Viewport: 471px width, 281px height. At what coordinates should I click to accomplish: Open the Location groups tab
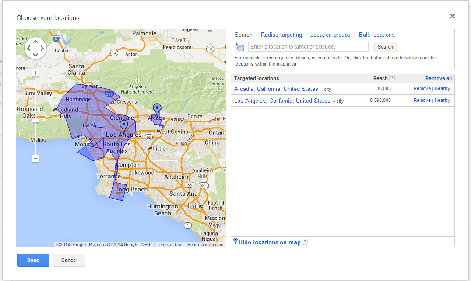(330, 35)
